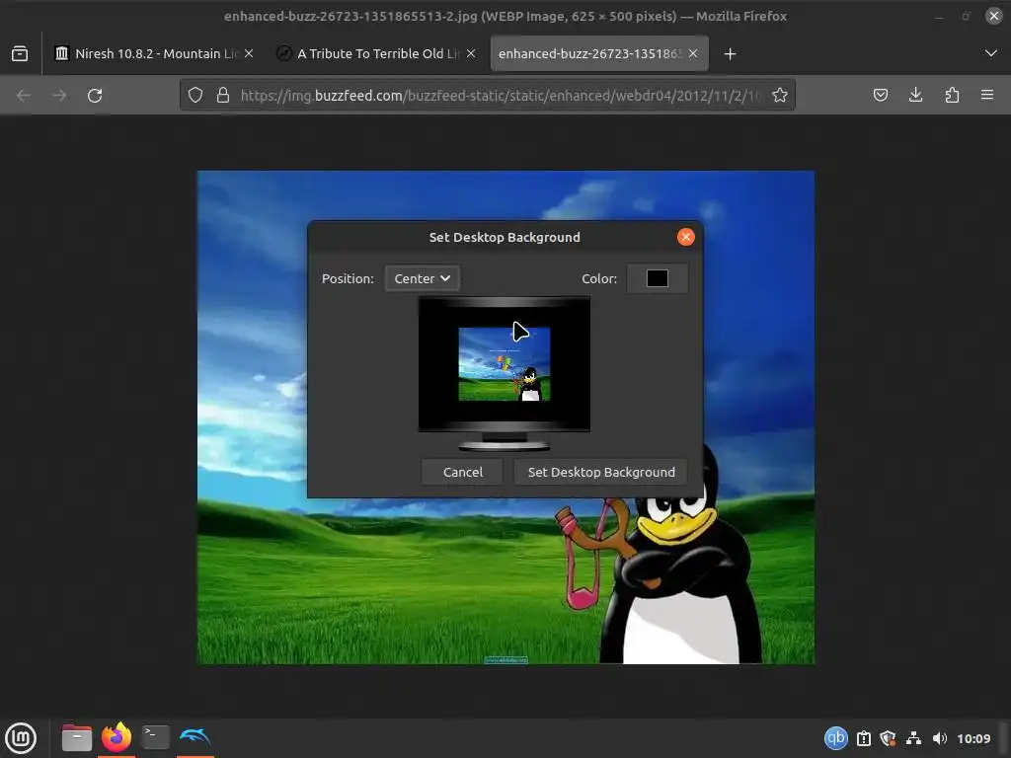Open update manager shield tray icon

point(888,738)
